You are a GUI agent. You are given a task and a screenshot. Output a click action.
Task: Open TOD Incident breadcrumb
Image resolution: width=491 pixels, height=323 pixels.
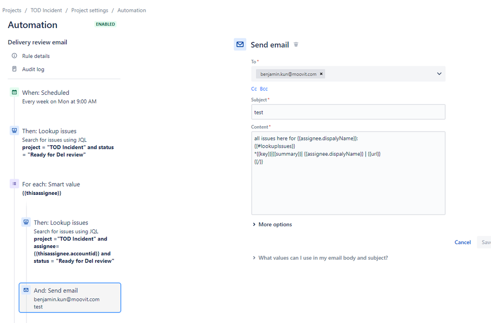(46, 10)
